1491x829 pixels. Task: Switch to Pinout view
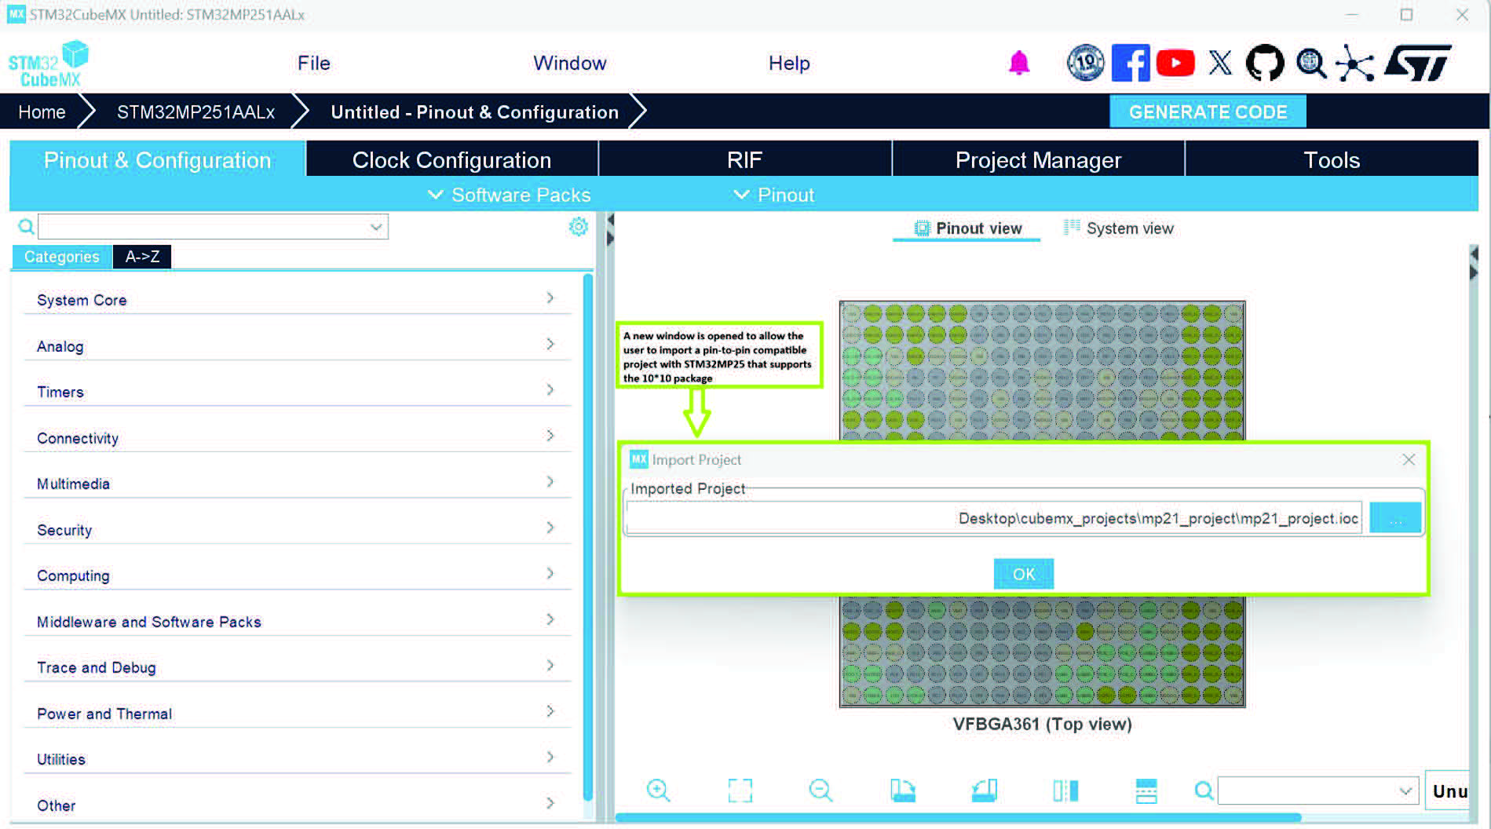(x=967, y=228)
